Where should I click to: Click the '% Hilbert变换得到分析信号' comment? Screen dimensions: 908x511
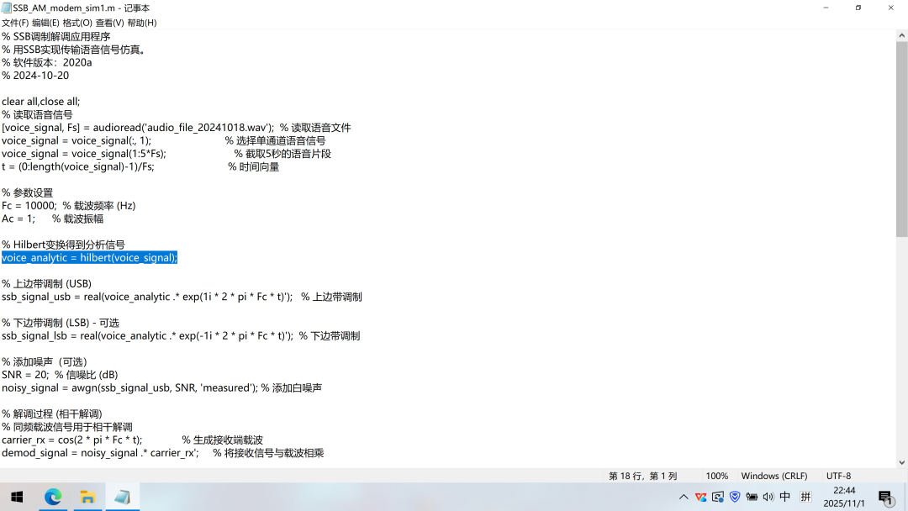[62, 245]
